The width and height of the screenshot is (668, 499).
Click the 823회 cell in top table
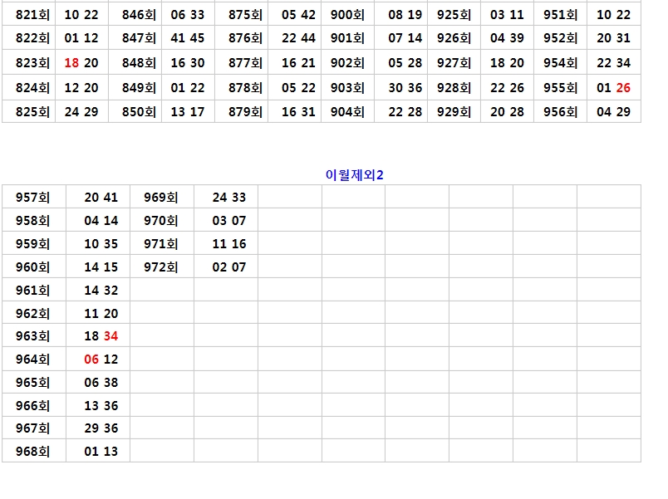click(33, 63)
